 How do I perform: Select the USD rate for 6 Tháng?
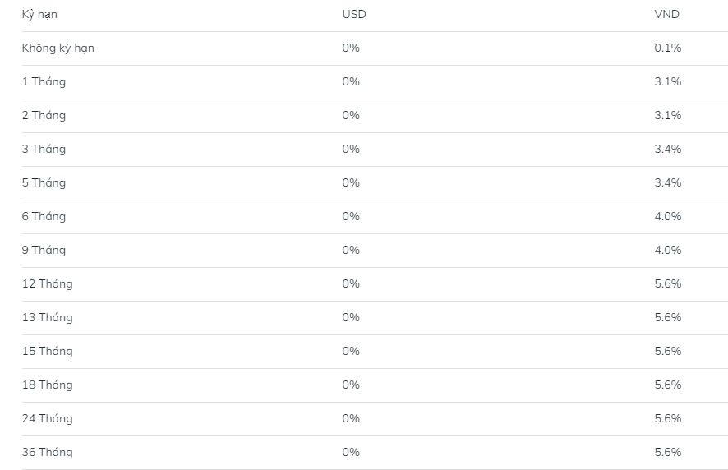[x=351, y=217]
